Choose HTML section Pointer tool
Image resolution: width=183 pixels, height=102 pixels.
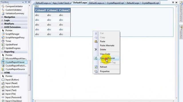3,76
